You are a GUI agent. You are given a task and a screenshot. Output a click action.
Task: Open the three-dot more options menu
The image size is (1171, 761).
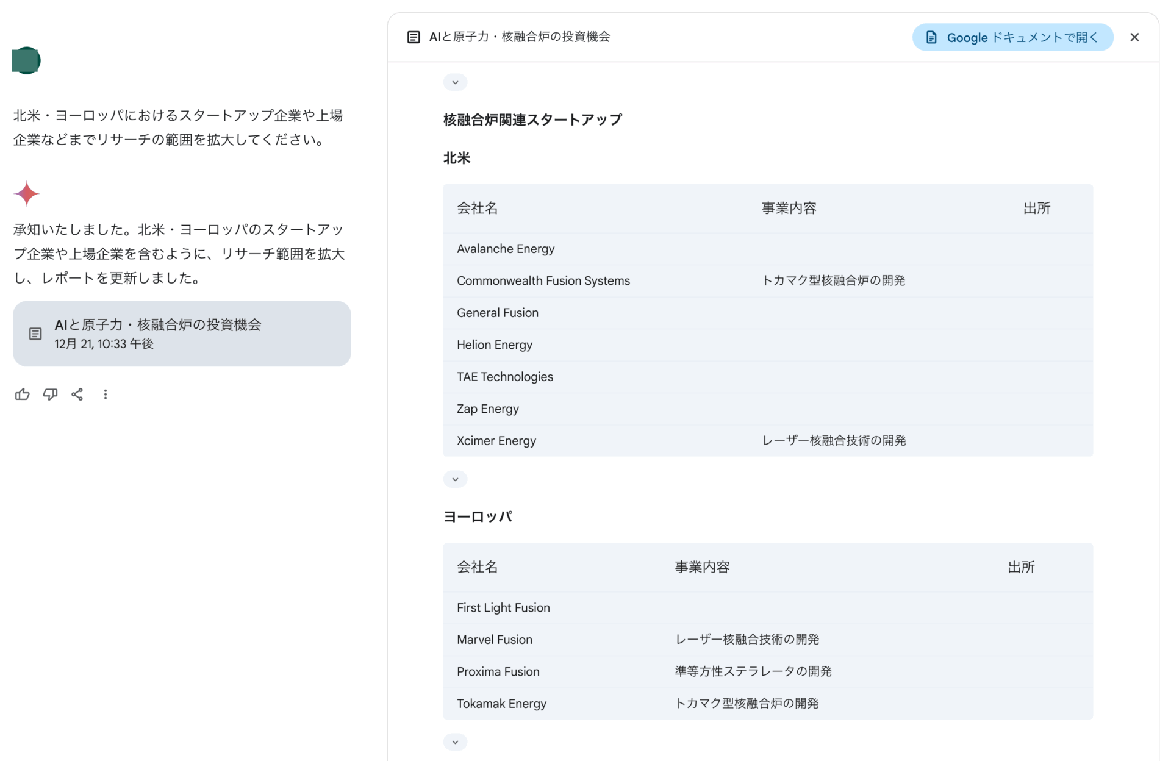click(x=106, y=395)
